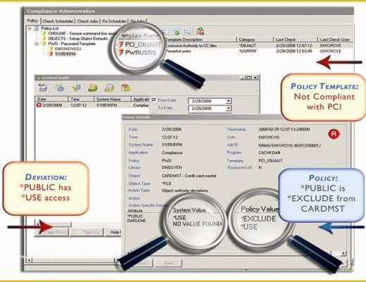Open the Policy tab
This screenshot has width=366, height=282.
[32, 20]
